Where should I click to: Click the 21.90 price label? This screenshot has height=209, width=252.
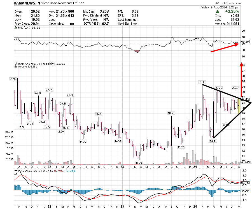[x=70, y=95]
